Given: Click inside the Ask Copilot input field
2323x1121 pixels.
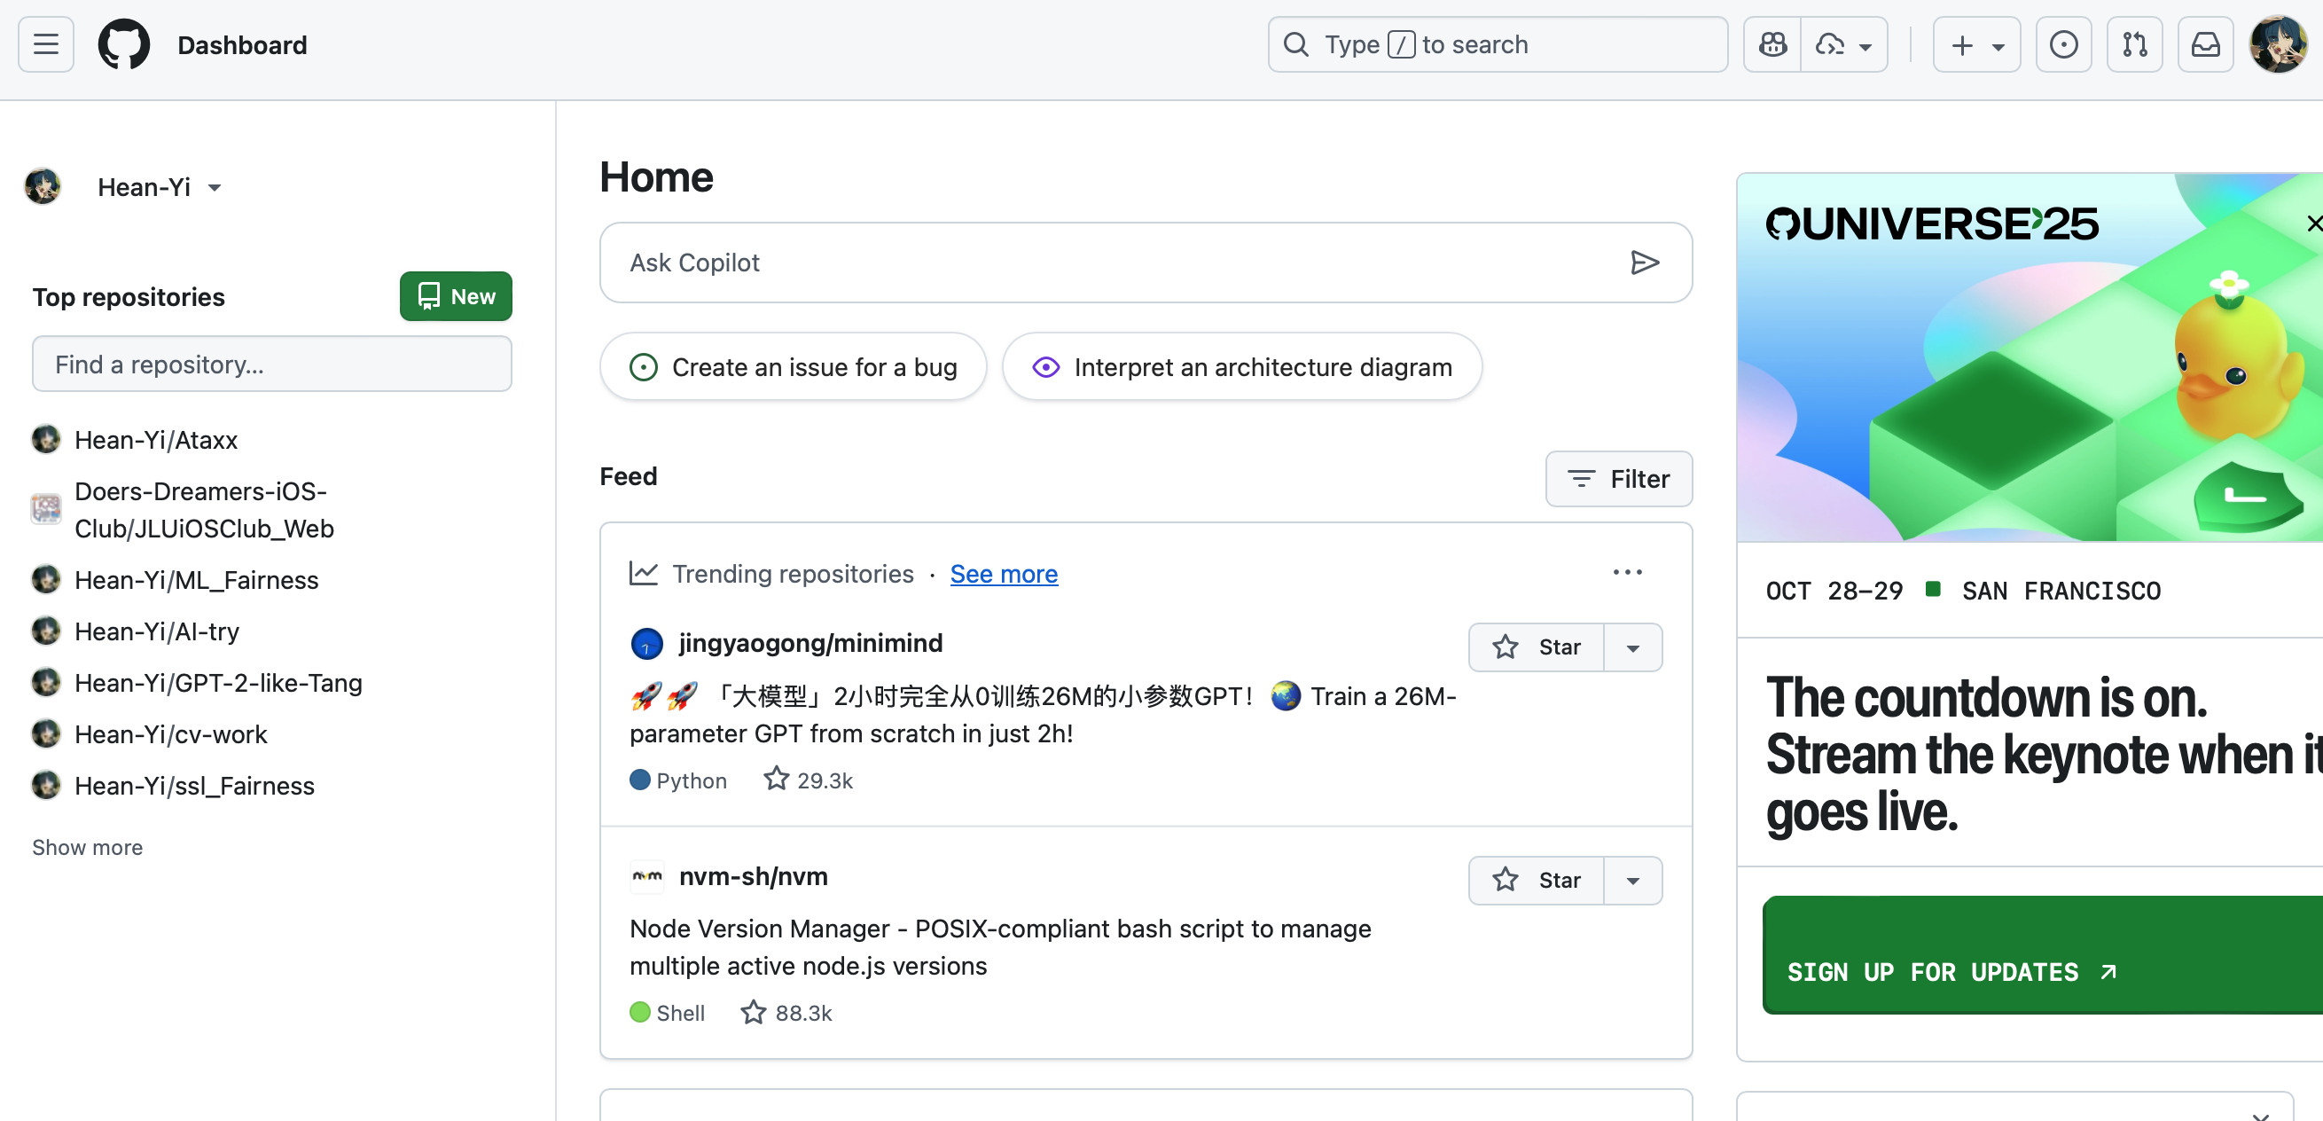Looking at the screenshot, I should 992,263.
